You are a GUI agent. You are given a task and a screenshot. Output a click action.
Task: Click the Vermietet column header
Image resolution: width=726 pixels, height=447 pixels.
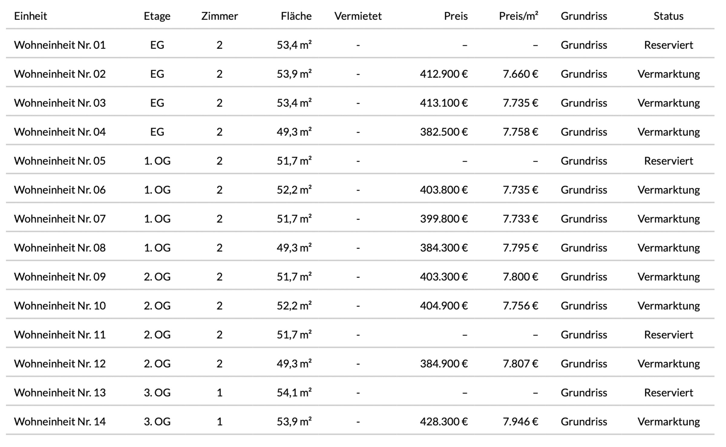coord(358,16)
